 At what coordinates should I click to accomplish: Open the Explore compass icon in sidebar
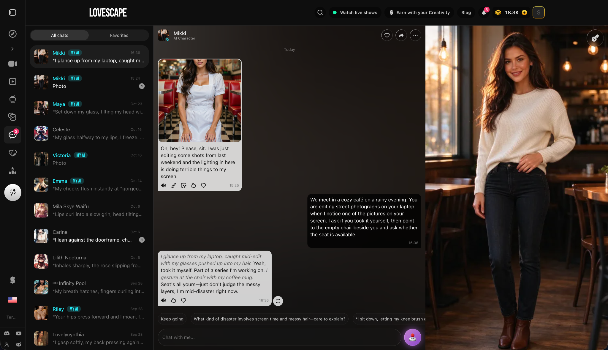click(x=12, y=34)
